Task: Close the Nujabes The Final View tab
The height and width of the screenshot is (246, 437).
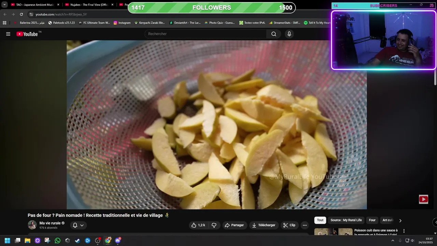Action: 112,5
